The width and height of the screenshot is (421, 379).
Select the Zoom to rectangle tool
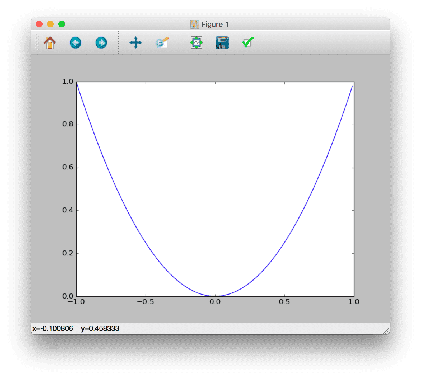click(162, 43)
